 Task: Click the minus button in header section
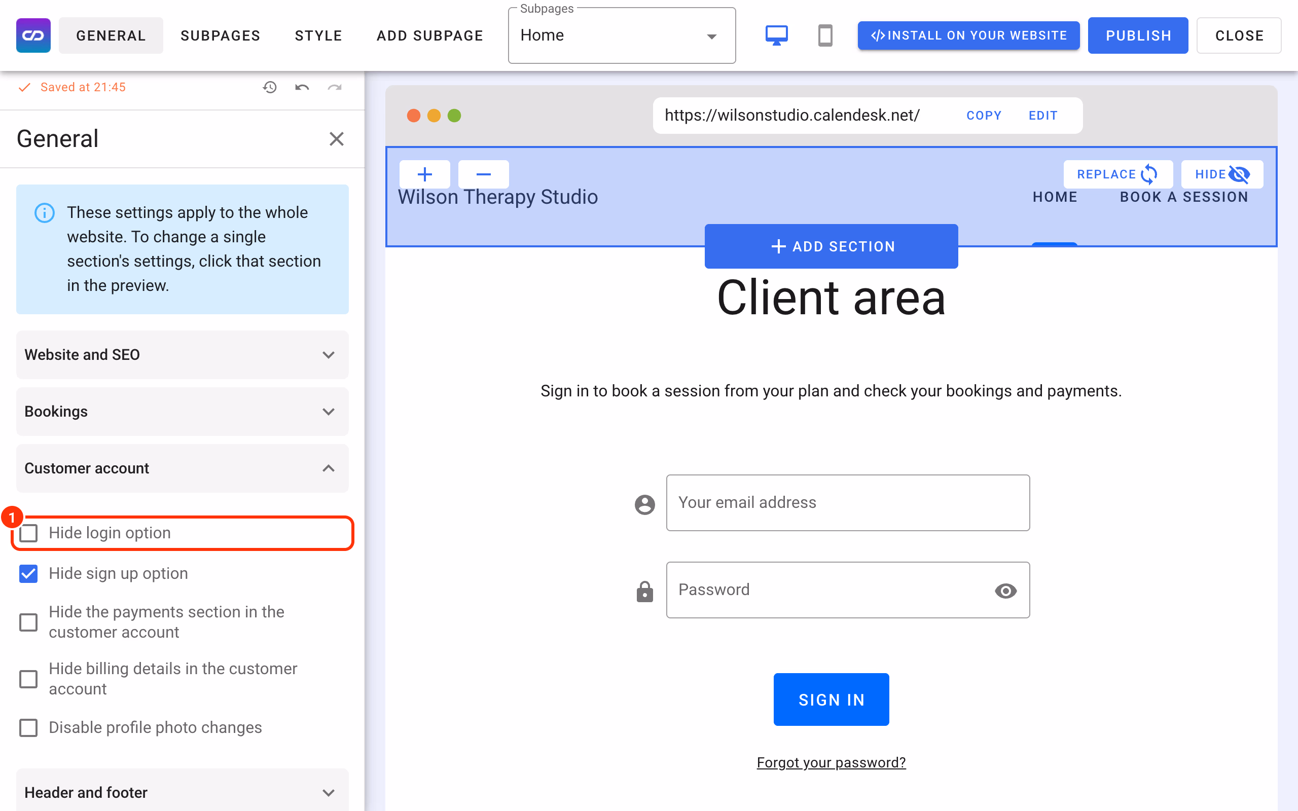pos(484,174)
